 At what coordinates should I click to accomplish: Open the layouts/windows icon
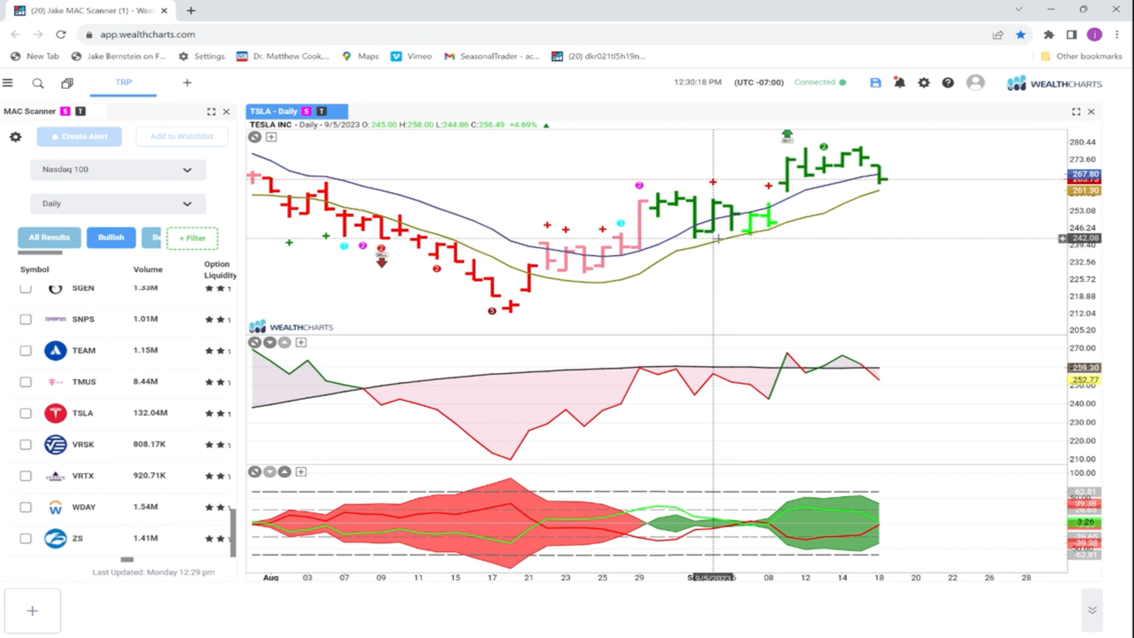(x=67, y=83)
